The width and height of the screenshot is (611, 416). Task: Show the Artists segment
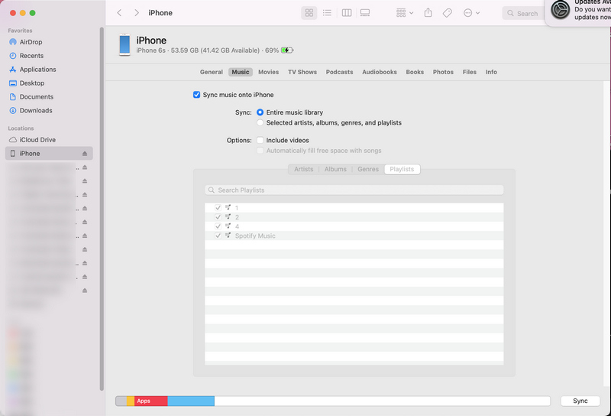(303, 169)
